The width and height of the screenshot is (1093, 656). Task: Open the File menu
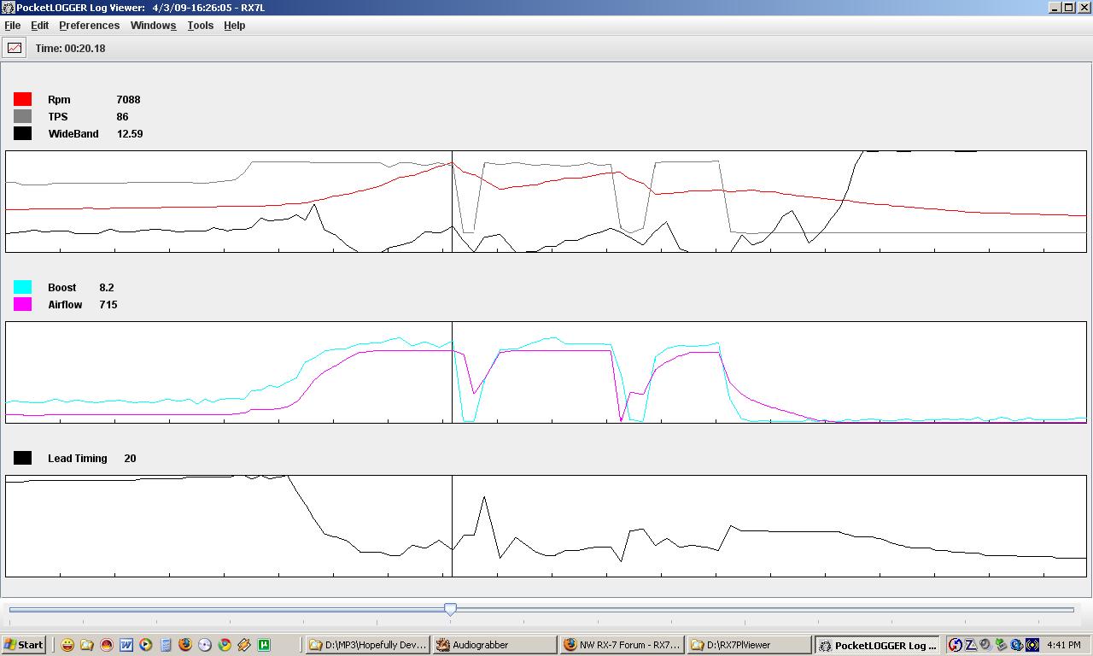[13, 26]
